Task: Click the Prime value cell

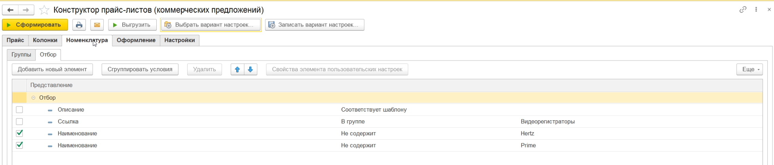Action: point(528,145)
